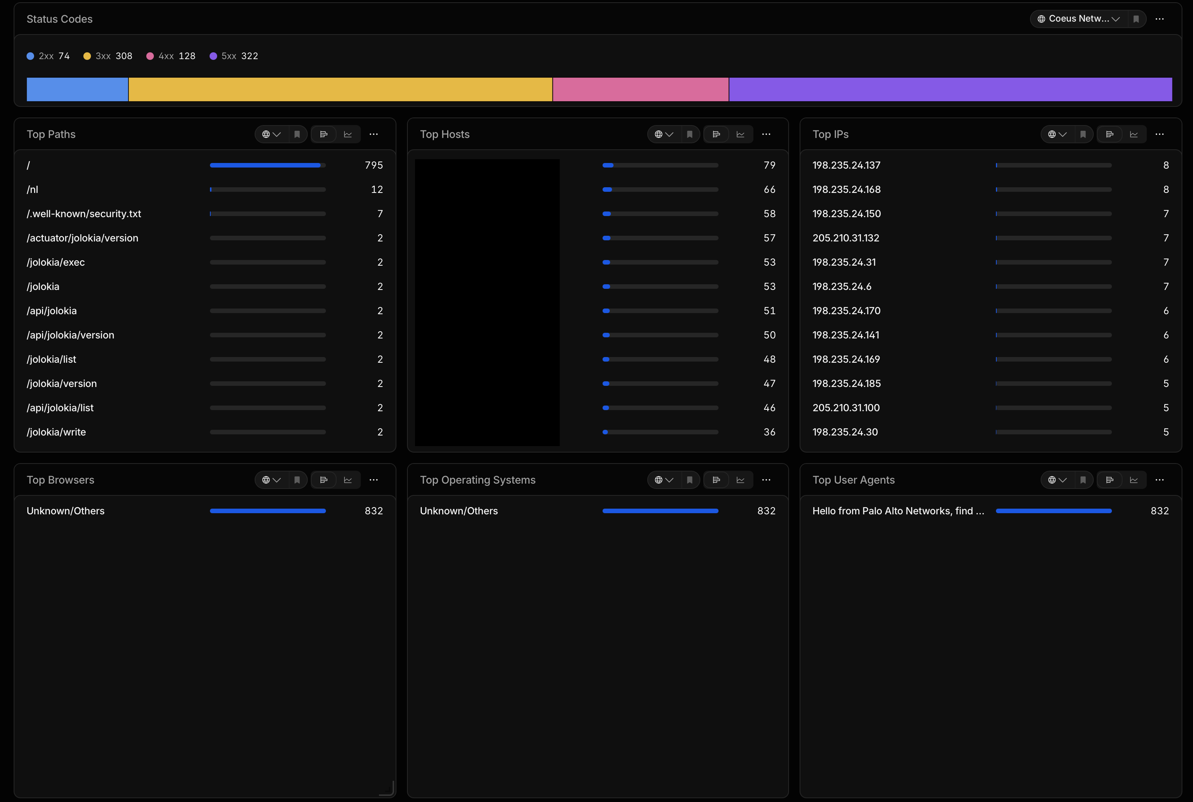The width and height of the screenshot is (1193, 802).
Task: Bookmark the Status Codes panel
Action: point(1136,19)
